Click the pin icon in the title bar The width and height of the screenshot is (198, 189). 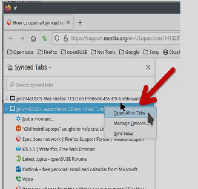coord(15,8)
